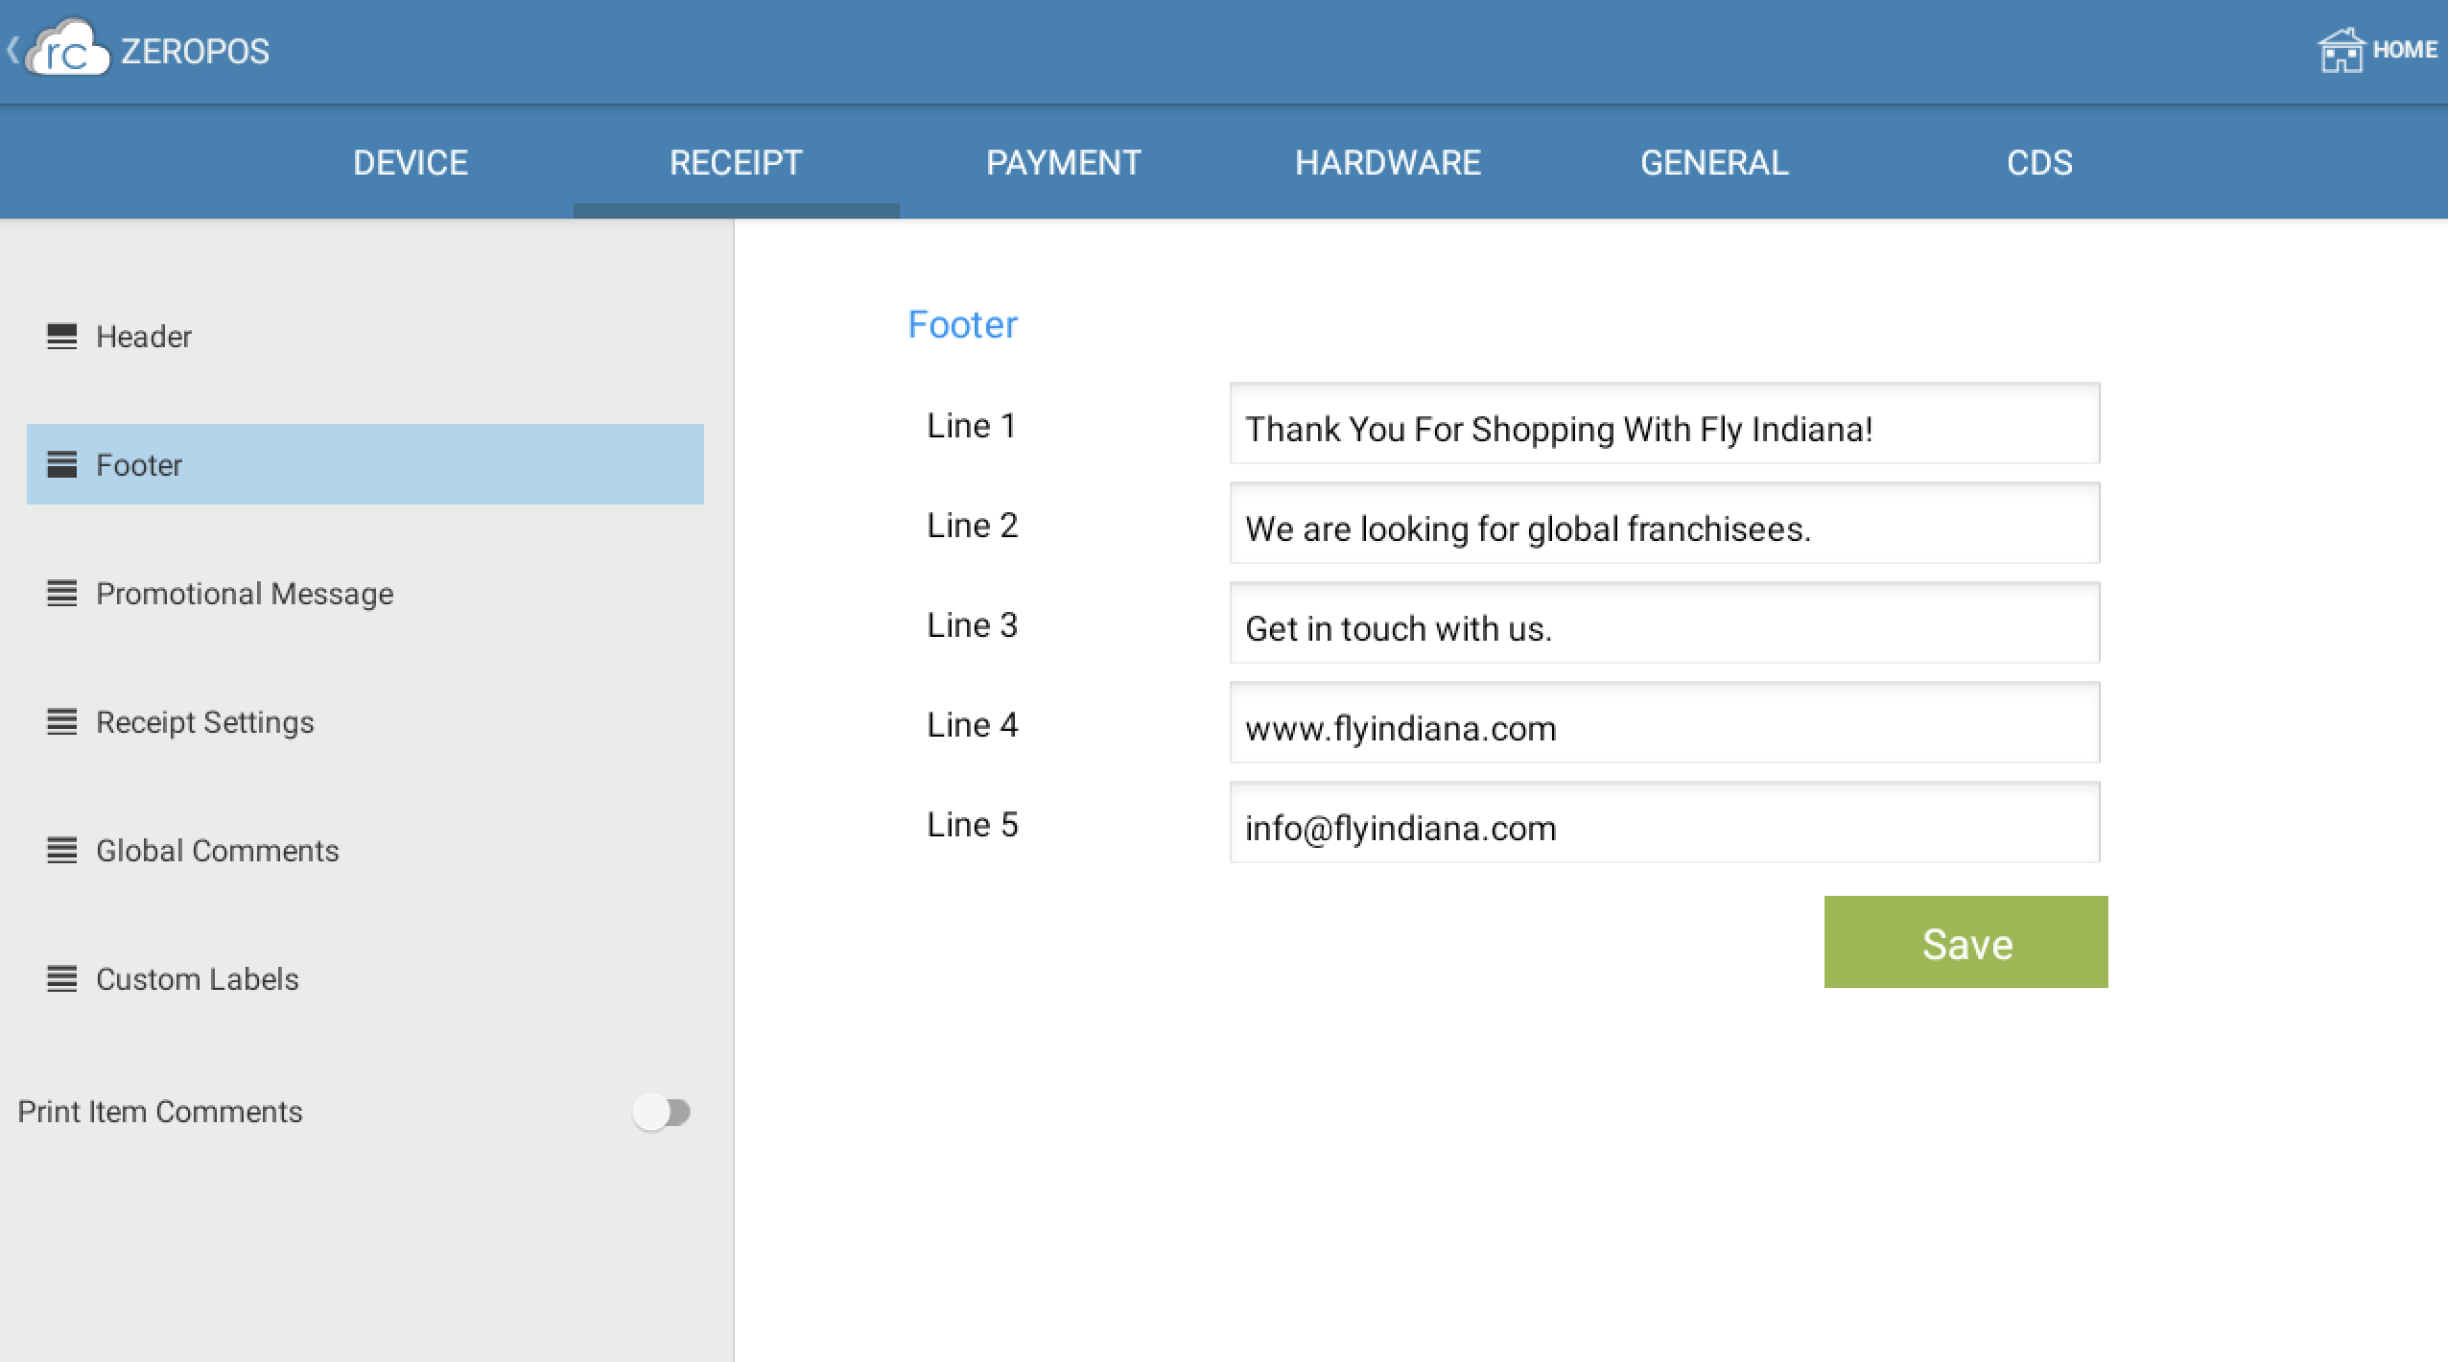Click the Footer list icon in the sidebar
This screenshot has height=1362, width=2448.
pos(62,465)
